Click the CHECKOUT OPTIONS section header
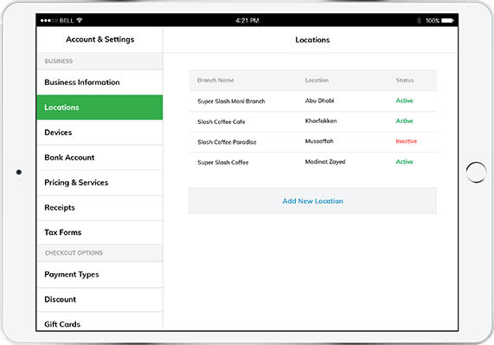The image size is (494, 345). (x=74, y=253)
